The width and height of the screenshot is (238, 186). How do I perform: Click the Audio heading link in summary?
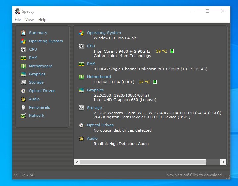(92, 138)
